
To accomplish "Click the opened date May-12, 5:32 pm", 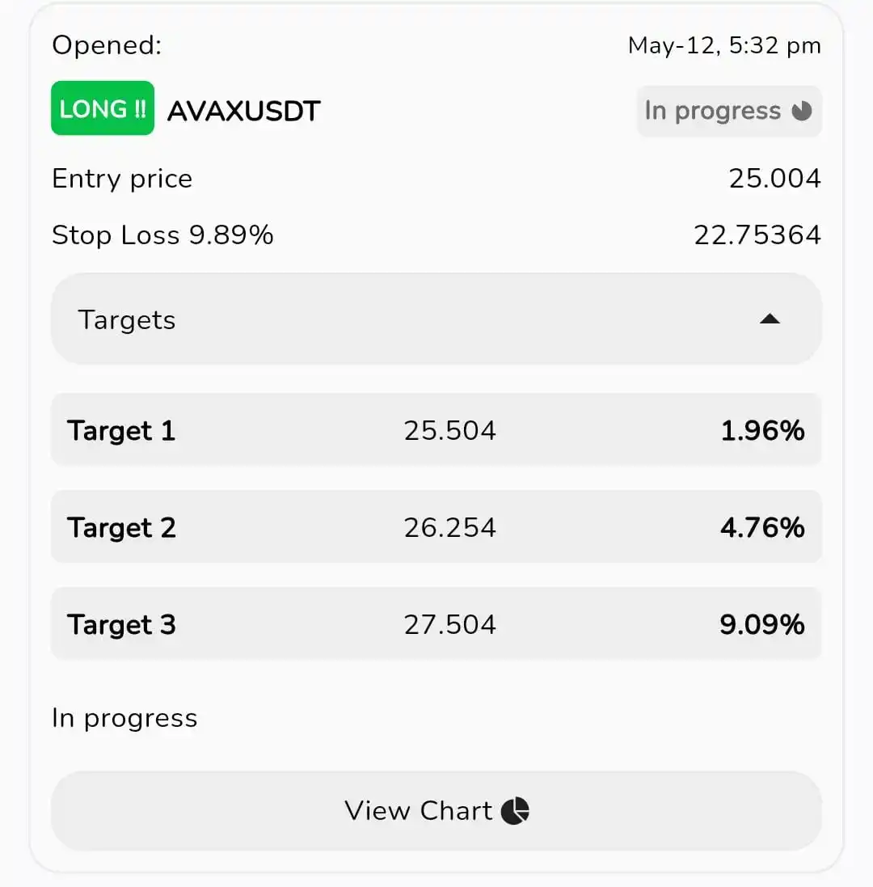I will (724, 45).
